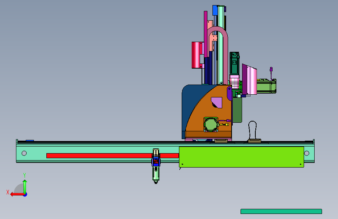Click the left mounting hole in rail
The height and width of the screenshot is (219, 338).
(x=24, y=153)
